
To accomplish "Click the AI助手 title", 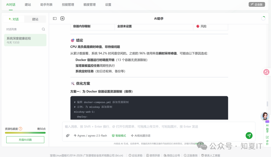I will point(159,19).
